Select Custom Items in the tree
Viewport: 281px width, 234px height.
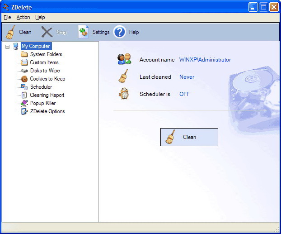coord(44,62)
